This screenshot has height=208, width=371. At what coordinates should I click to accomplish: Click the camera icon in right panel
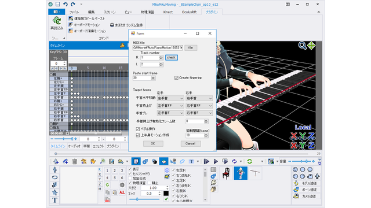tap(310, 176)
